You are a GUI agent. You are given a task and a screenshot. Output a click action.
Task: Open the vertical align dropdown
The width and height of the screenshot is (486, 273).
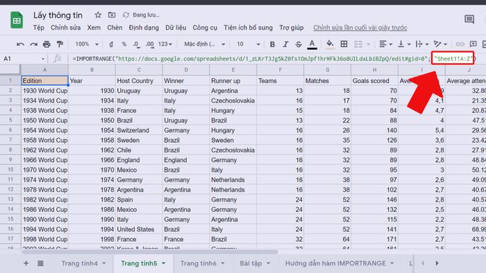(404, 44)
